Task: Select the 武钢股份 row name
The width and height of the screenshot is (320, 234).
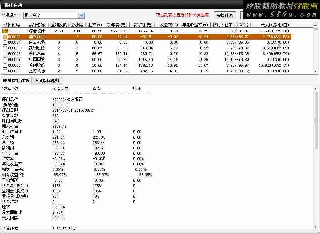Action: 37,48
